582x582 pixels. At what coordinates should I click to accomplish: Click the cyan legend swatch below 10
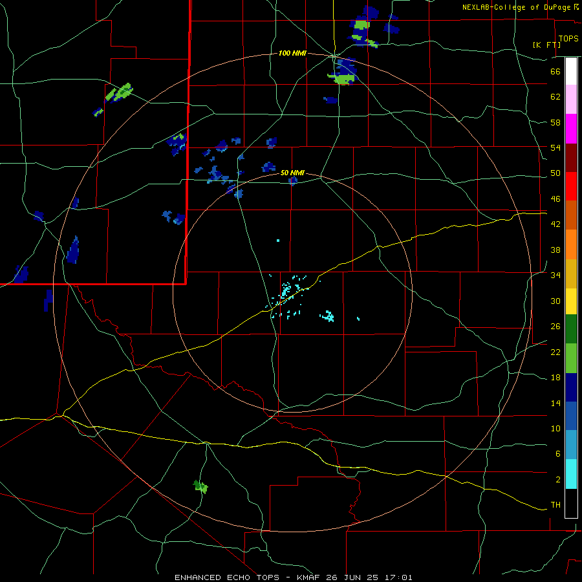click(571, 475)
